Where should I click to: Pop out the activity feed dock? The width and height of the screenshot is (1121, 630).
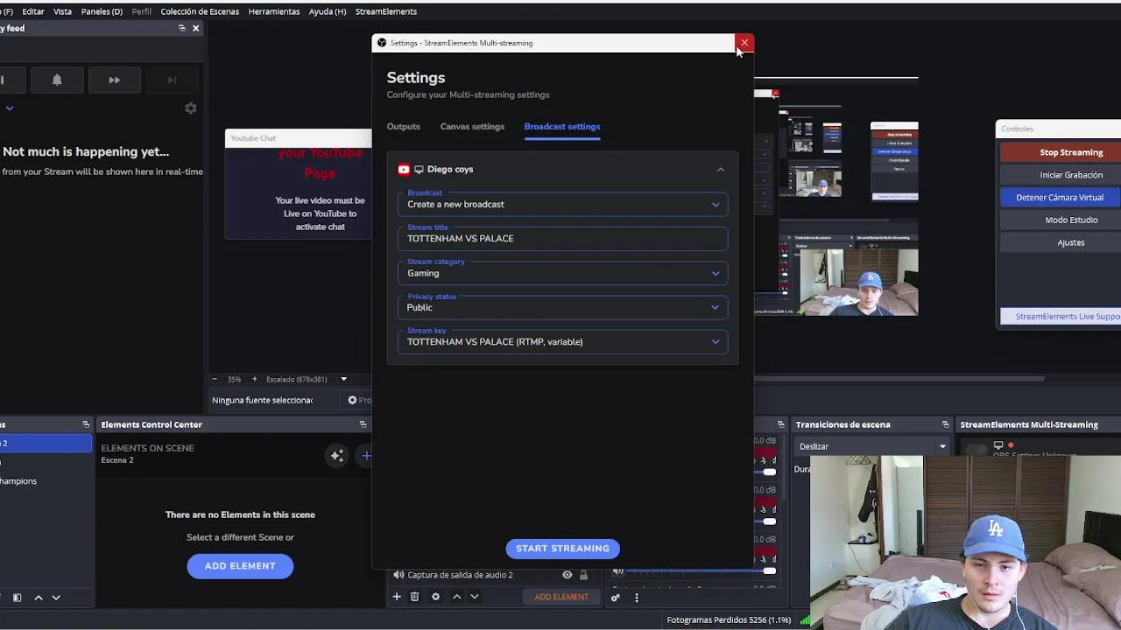click(x=181, y=28)
